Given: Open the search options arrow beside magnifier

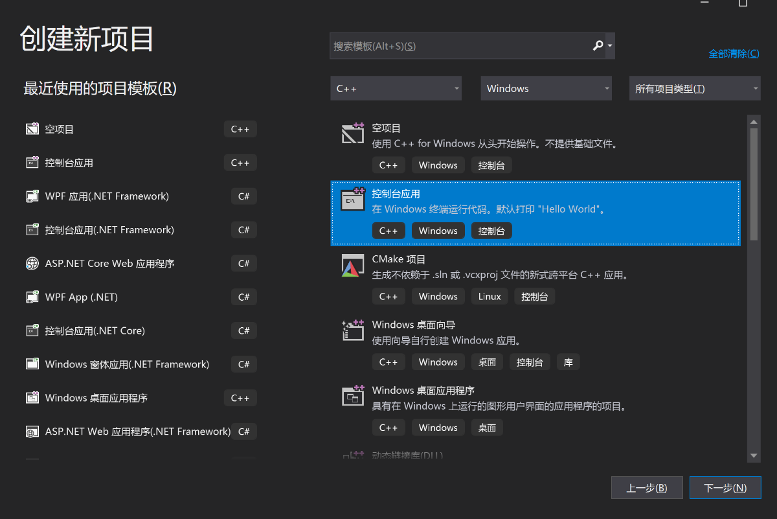Looking at the screenshot, I should 611,47.
